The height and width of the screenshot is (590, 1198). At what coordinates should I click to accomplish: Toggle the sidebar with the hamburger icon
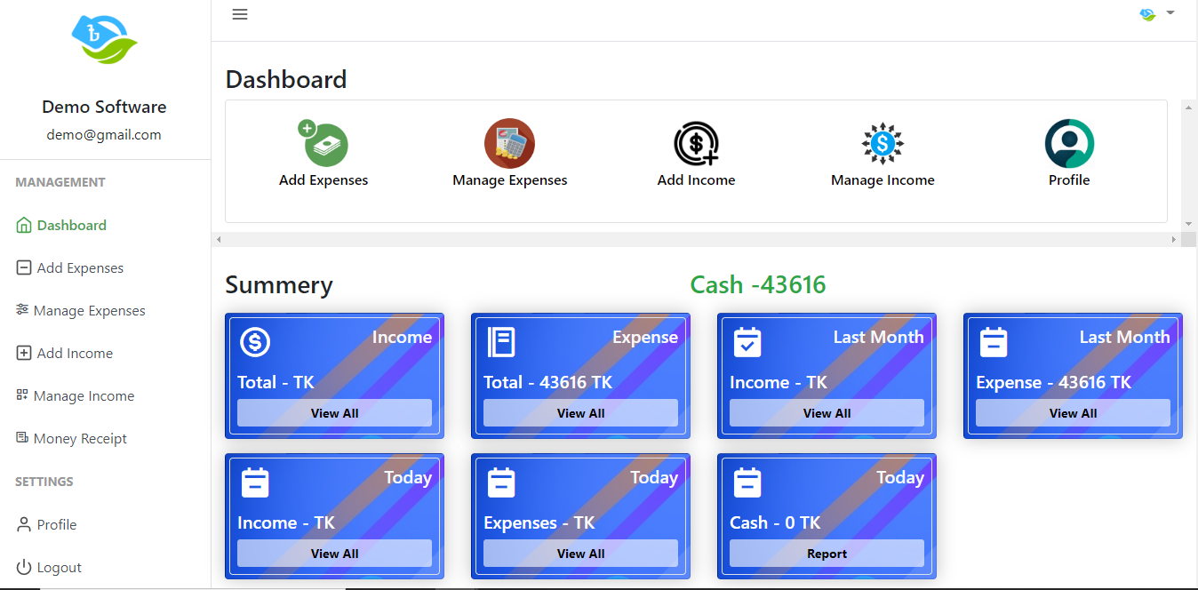(239, 14)
